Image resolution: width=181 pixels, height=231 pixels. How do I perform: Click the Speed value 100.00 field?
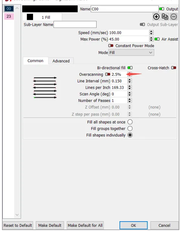coord(129,32)
